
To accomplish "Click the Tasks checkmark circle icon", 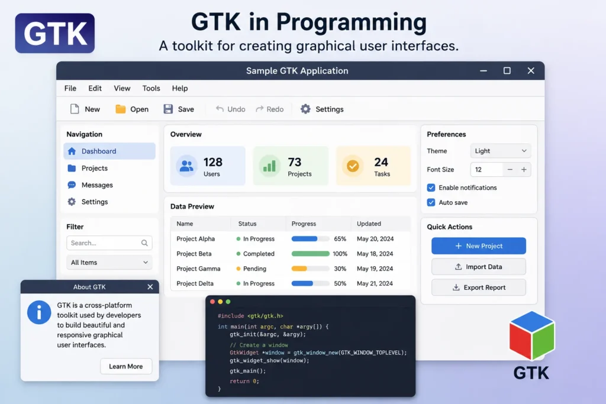I will pos(353,166).
